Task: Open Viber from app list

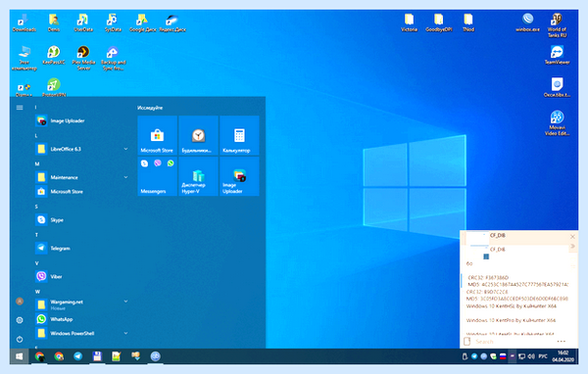Action: pyautogui.click(x=81, y=276)
